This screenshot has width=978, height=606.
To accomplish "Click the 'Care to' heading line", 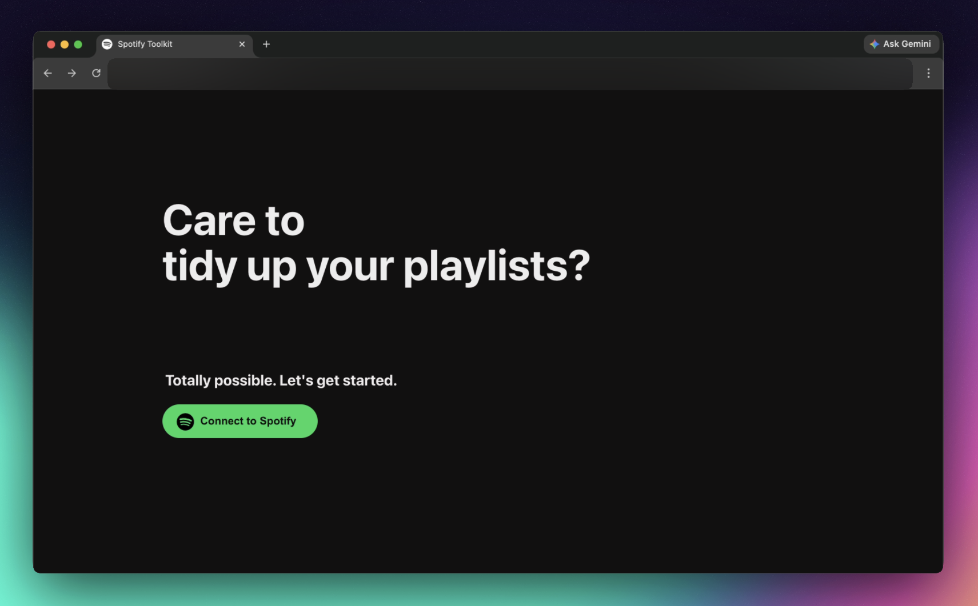I will 234,220.
